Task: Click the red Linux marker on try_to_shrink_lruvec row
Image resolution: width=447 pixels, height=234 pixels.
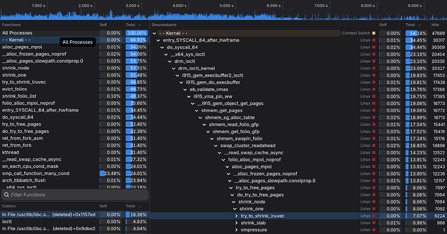Action: coord(374,216)
